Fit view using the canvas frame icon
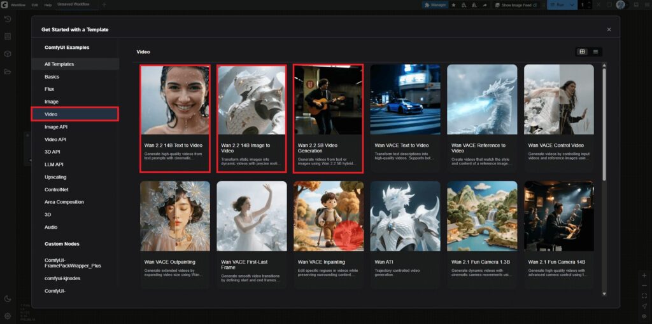This screenshot has height=324, width=652. [644, 296]
